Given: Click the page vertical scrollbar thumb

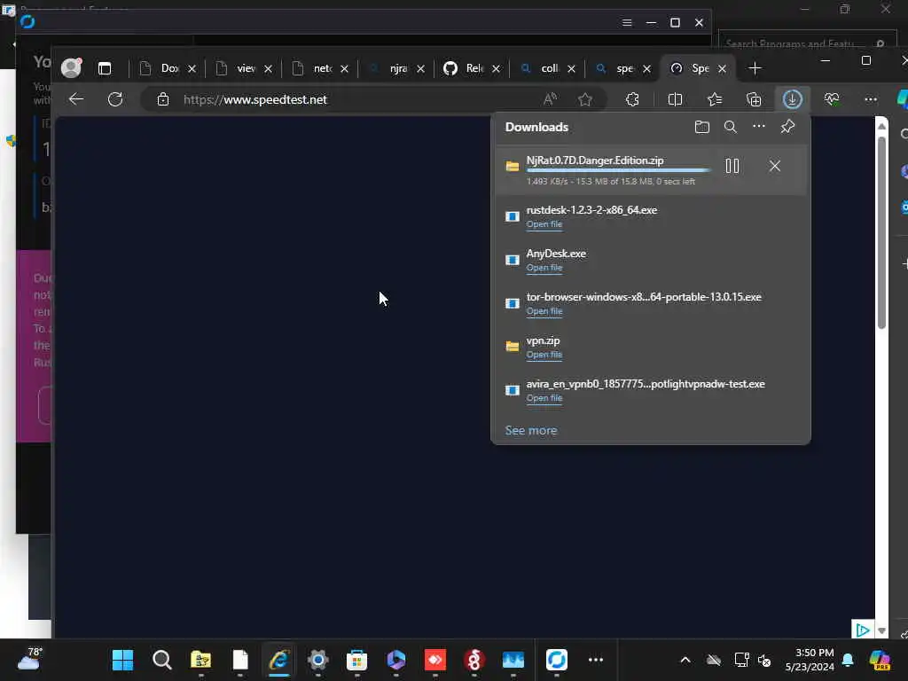Looking at the screenshot, I should [881, 233].
